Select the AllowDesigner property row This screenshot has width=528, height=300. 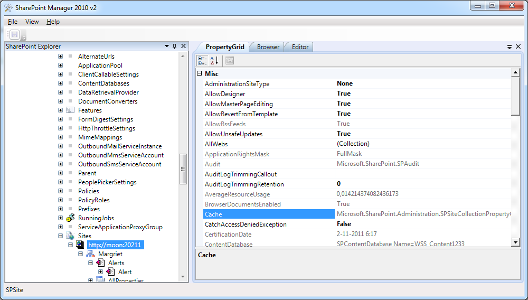[x=225, y=94]
